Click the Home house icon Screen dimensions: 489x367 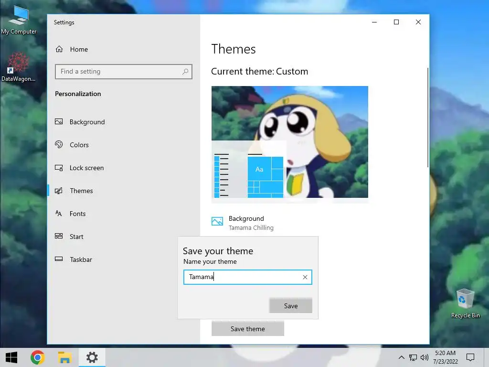pos(59,49)
